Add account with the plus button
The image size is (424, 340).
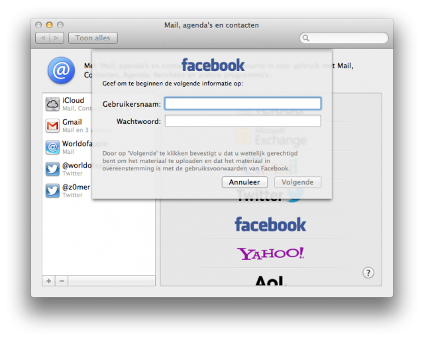pos(48,281)
